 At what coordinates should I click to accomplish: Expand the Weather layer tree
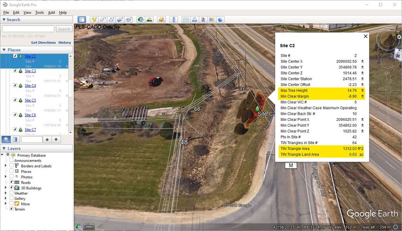pos(6,193)
